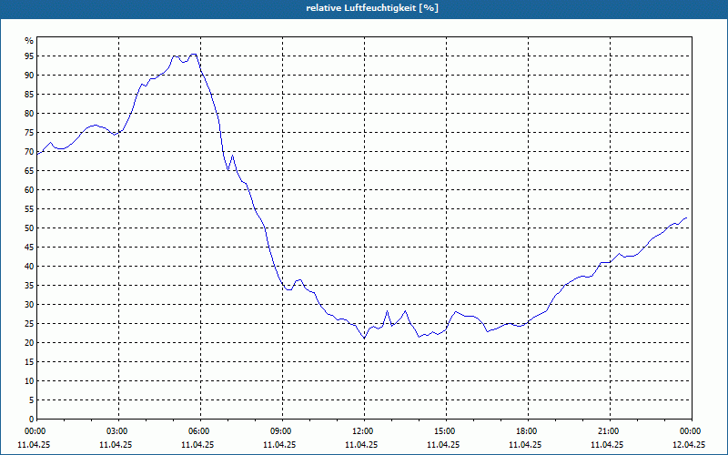Click the 12.04.25 date label
This screenshot has width=728, height=455.
click(x=689, y=444)
